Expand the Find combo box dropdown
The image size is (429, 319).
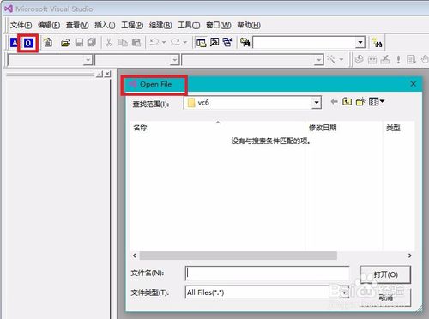click(360, 43)
